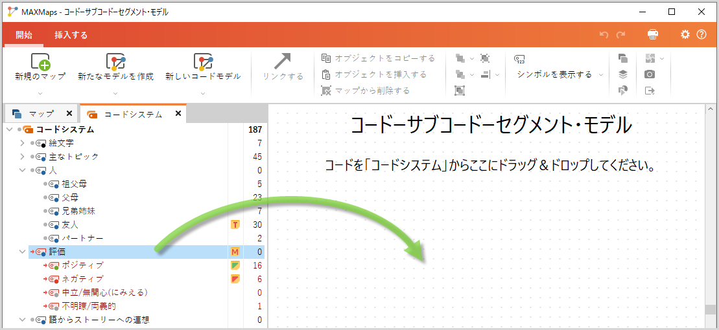Click the send-to-back arrange icon
The image size is (719, 330).
tap(460, 74)
